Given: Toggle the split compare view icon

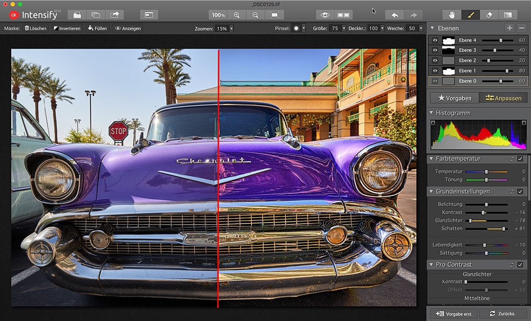Looking at the screenshot, I should (344, 15).
